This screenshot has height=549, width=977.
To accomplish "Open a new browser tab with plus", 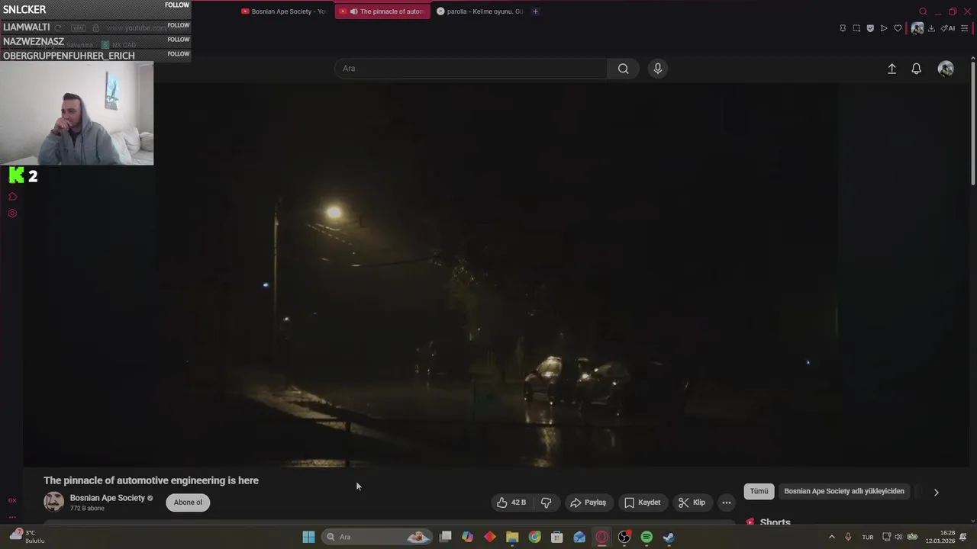I will click(x=535, y=11).
